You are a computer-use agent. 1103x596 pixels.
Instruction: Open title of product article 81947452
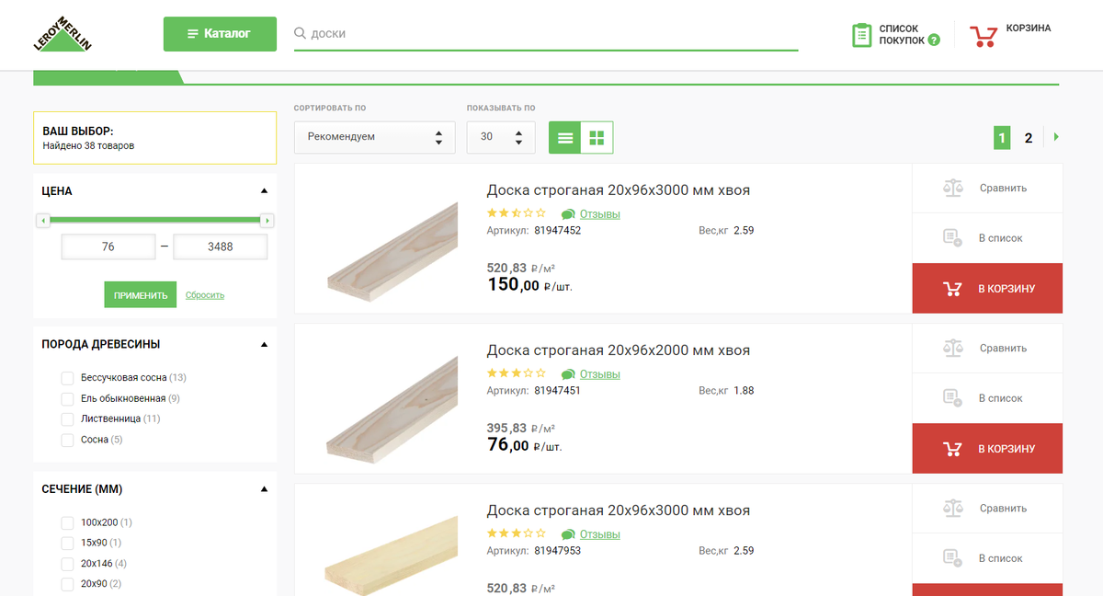[618, 190]
